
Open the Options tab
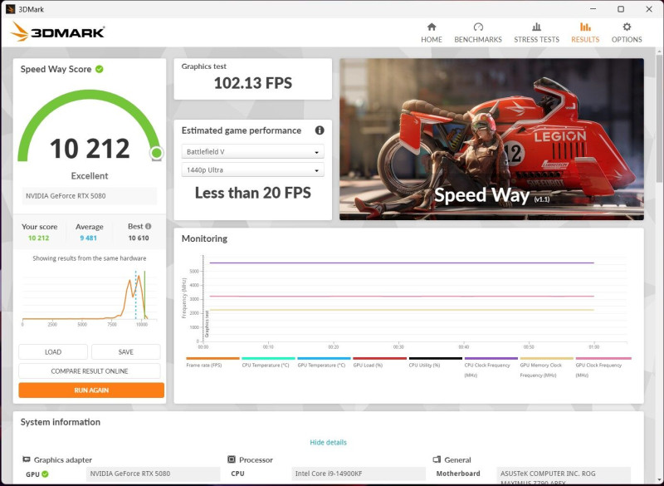click(x=627, y=33)
